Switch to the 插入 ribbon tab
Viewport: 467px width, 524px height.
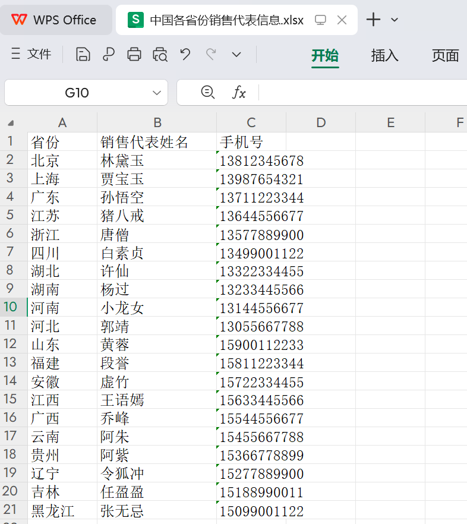click(384, 55)
